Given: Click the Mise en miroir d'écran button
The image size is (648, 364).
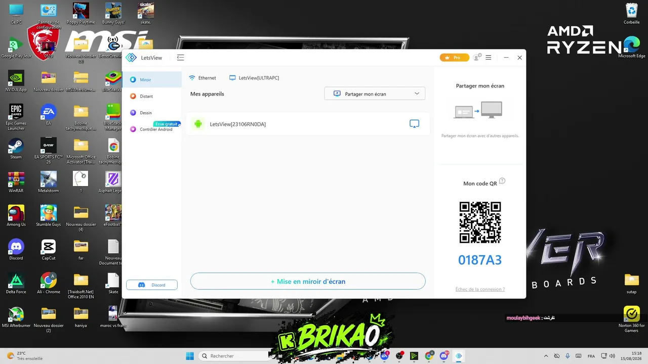Looking at the screenshot, I should click(308, 282).
